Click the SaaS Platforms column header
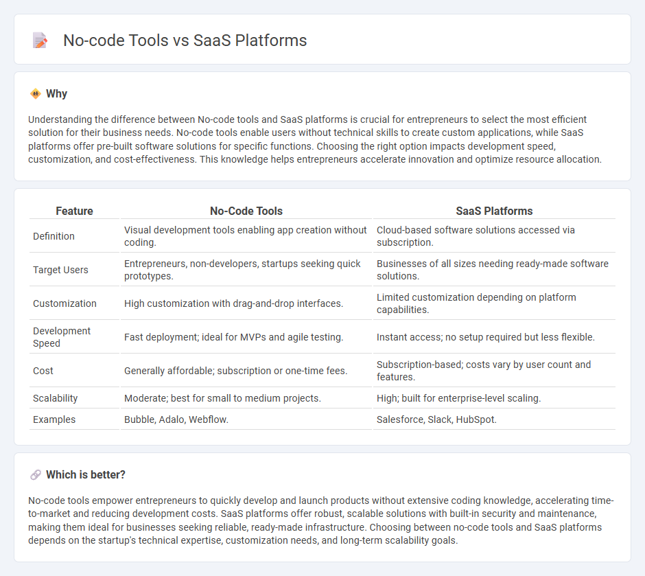645x576 pixels. pyautogui.click(x=494, y=211)
